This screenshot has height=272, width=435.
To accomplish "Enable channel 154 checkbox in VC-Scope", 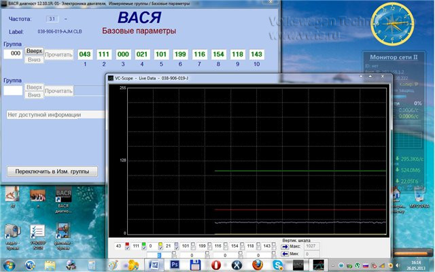I will pos(242,246).
